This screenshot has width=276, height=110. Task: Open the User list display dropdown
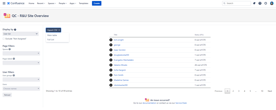click(x=21, y=34)
